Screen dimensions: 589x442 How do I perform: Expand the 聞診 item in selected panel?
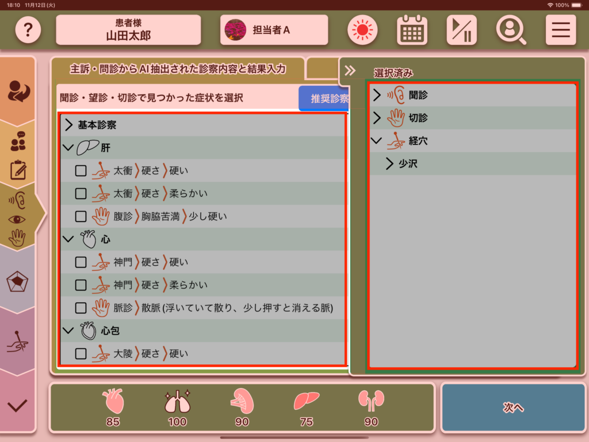[x=377, y=95]
